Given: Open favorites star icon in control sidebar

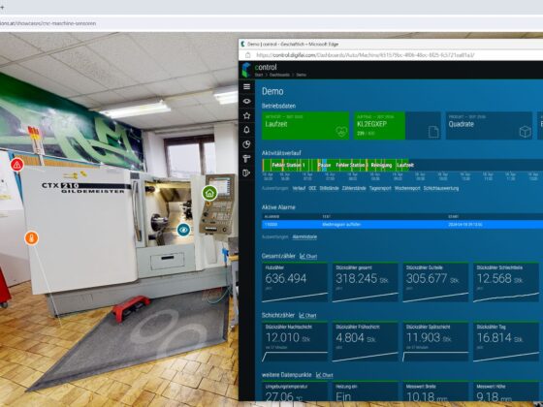Looking at the screenshot, I should tap(246, 115).
